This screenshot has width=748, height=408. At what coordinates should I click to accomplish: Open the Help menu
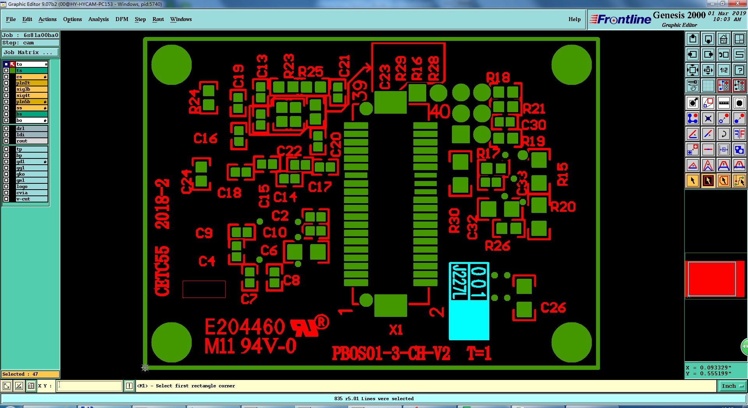pyautogui.click(x=574, y=19)
